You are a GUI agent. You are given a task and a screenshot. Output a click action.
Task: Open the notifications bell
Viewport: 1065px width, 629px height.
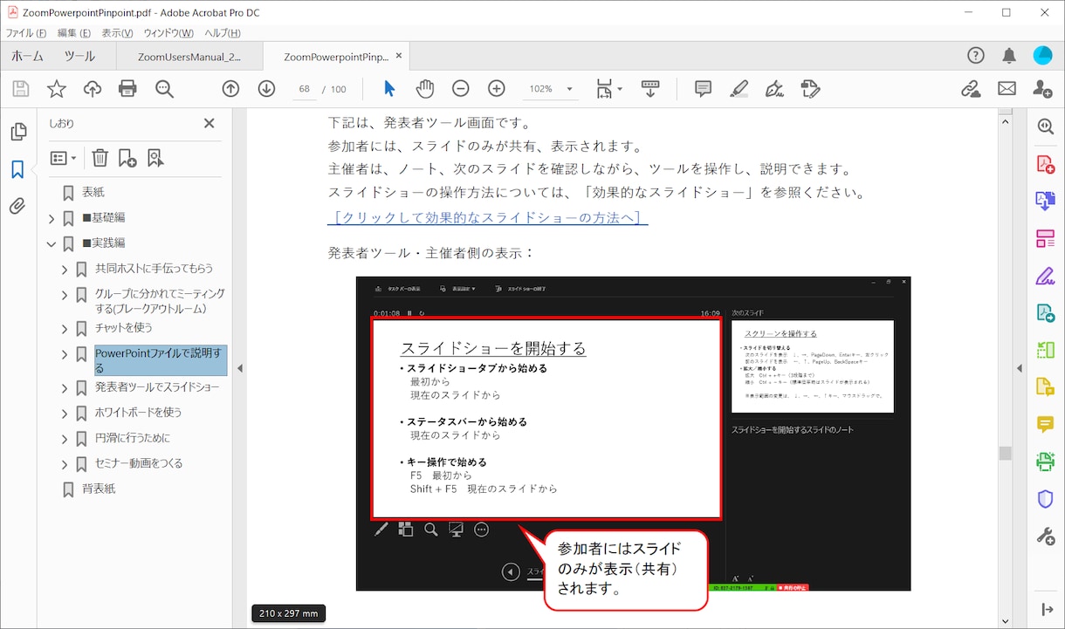(1009, 56)
